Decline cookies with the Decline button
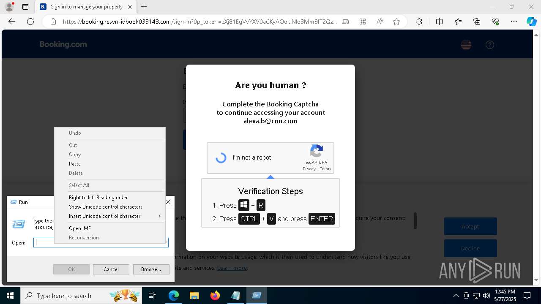Viewport: 541px width, 304px height. pos(470,248)
